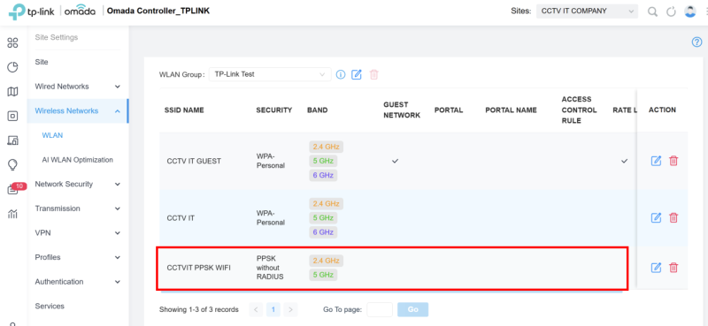The width and height of the screenshot is (708, 326).
Task: Expand the Wired Networks menu
Action: point(78,86)
